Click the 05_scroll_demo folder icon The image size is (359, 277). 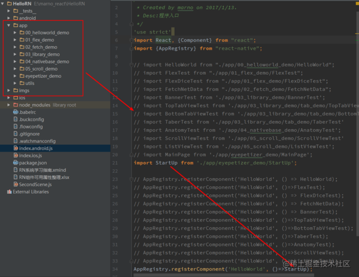pyautogui.click(x=22, y=69)
